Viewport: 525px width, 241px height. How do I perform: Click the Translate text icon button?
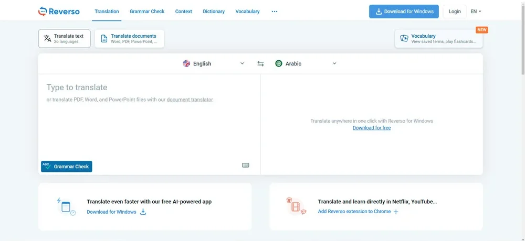tap(47, 38)
